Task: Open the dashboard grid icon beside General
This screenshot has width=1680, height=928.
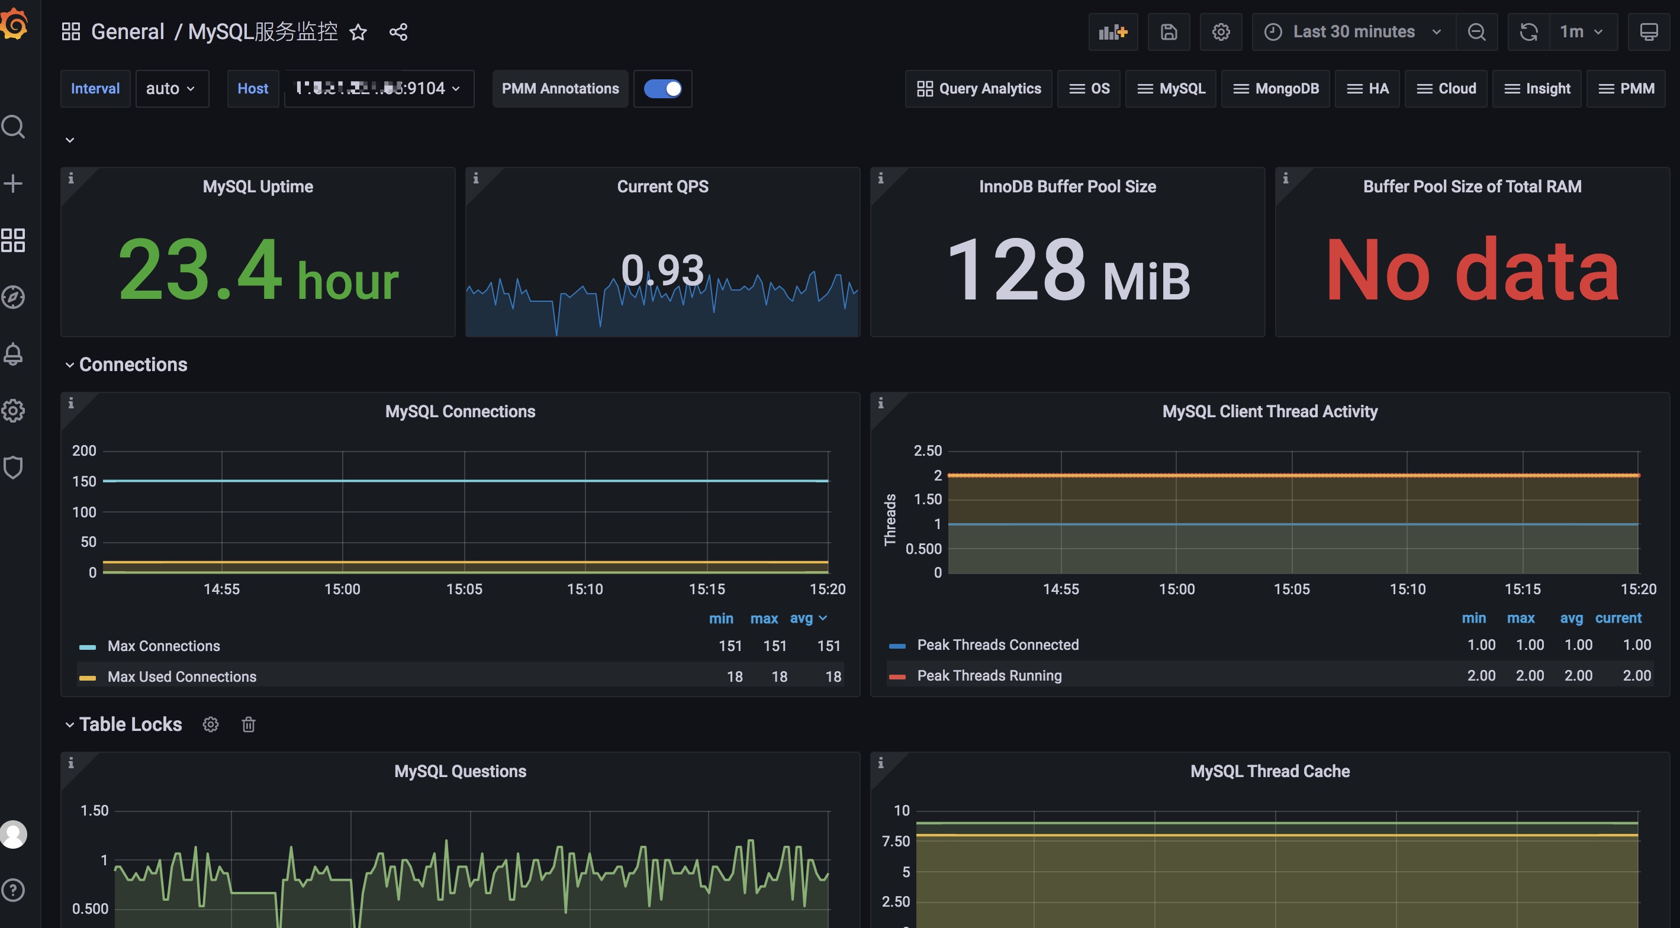Action: (70, 31)
